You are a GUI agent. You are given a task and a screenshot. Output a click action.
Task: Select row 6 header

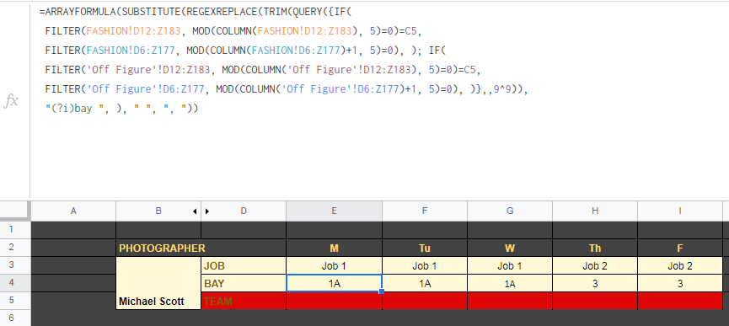(x=15, y=318)
